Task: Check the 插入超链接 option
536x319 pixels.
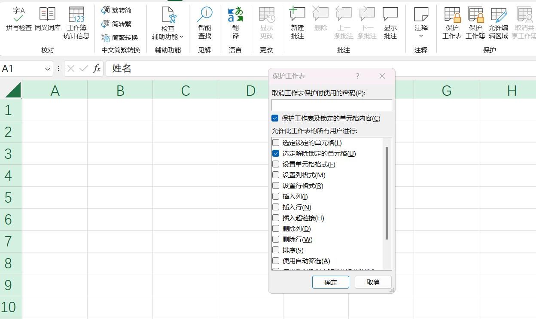Action: (276, 218)
